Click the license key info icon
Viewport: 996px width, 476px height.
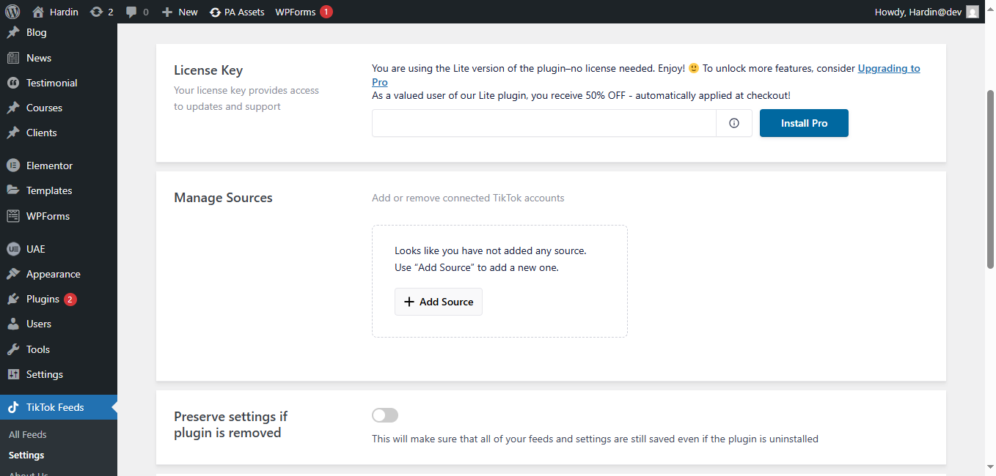(734, 123)
